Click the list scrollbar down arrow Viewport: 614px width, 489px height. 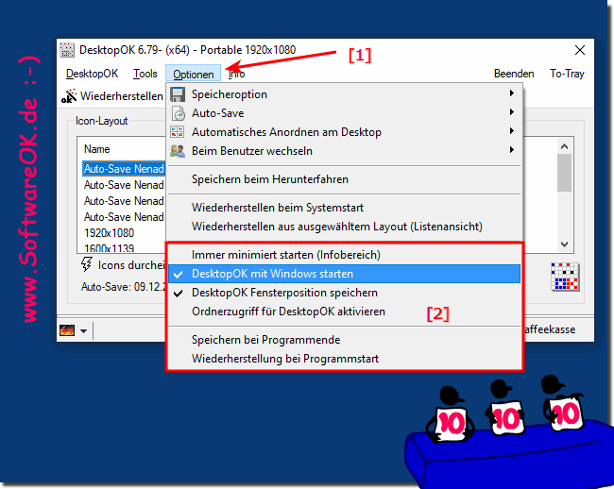(x=564, y=244)
